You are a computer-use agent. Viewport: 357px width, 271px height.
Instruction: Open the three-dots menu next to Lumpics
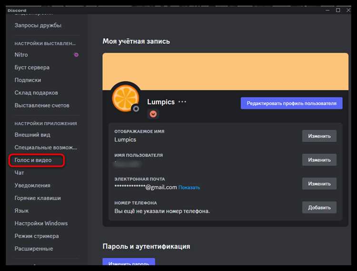[182, 102]
